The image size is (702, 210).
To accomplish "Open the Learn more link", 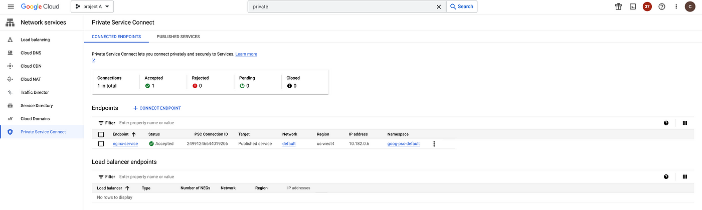I will coord(246,54).
